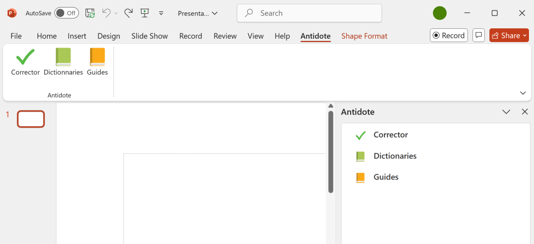The width and height of the screenshot is (534, 244).
Task: Click the Record button at top right
Action: coord(449,36)
